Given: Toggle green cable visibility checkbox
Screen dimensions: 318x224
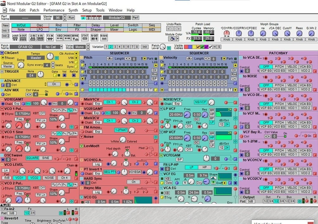Looking at the screenshot, I should pyautogui.click(x=202, y=47).
